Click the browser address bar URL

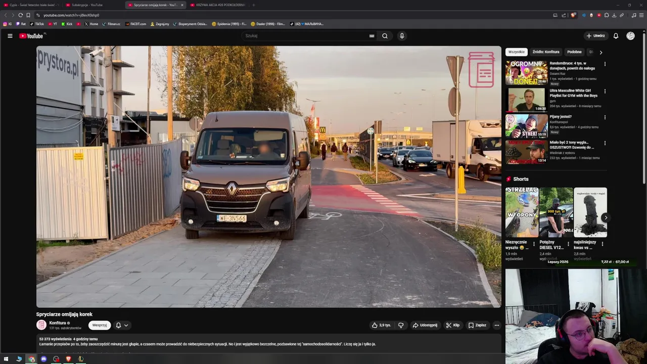pos(71,15)
